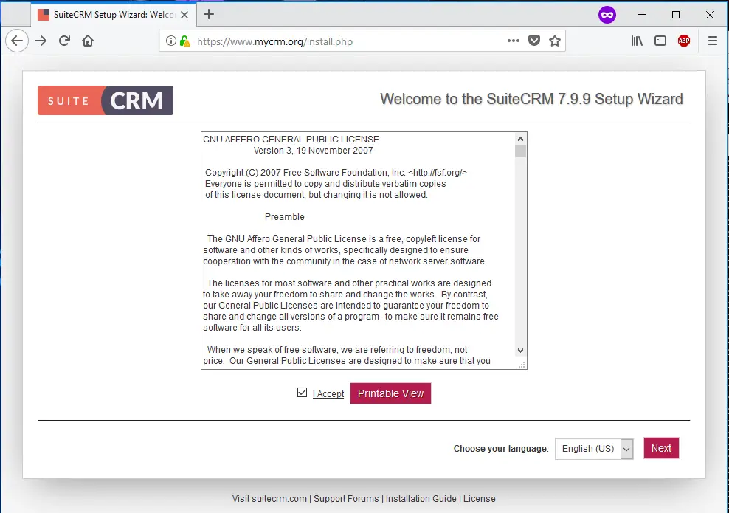Open the Adblock Plus extension icon
729x513 pixels.
pyautogui.click(x=684, y=41)
